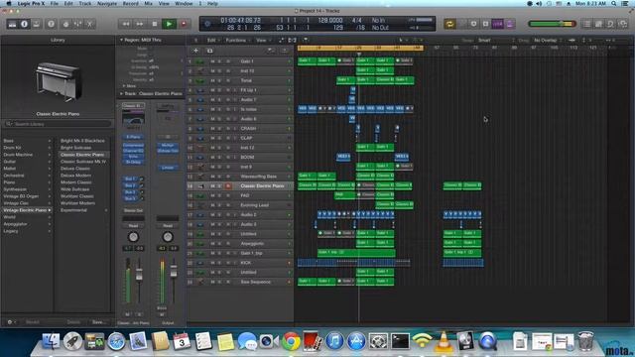Screen dimensions: 635x357
Task: Open the Mixer from control bar icon
Action: coord(77,24)
